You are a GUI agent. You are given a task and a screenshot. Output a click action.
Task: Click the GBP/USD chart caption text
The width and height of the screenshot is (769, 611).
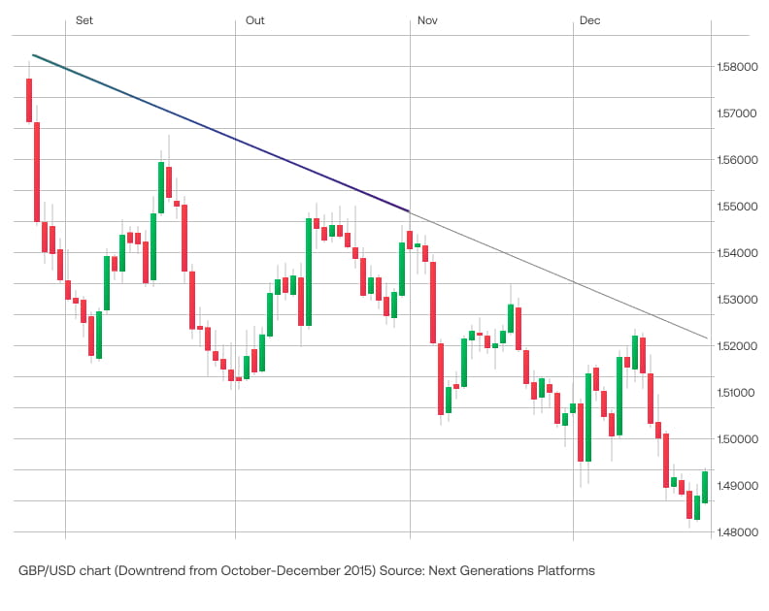point(306,571)
